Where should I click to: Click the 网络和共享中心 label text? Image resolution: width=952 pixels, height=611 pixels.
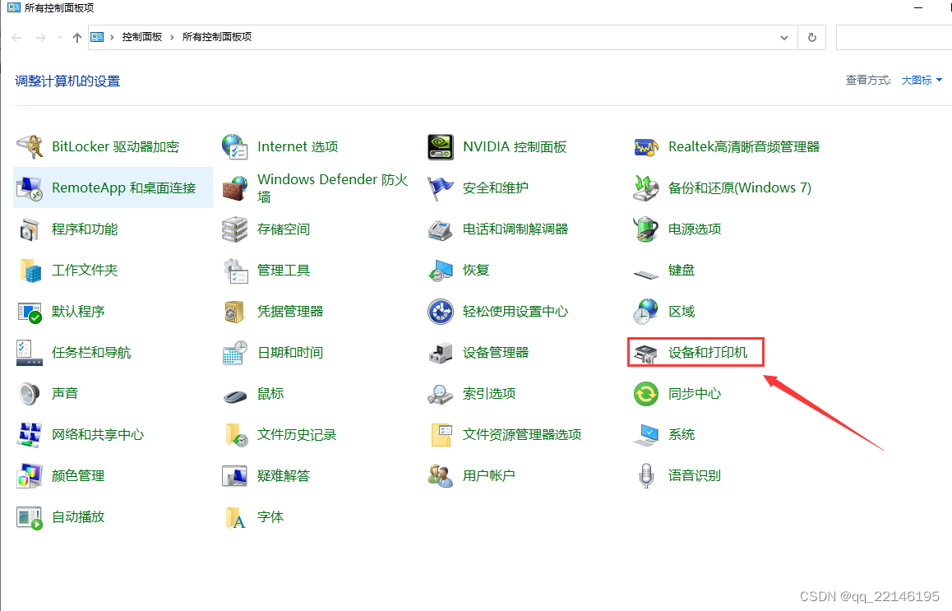click(98, 435)
